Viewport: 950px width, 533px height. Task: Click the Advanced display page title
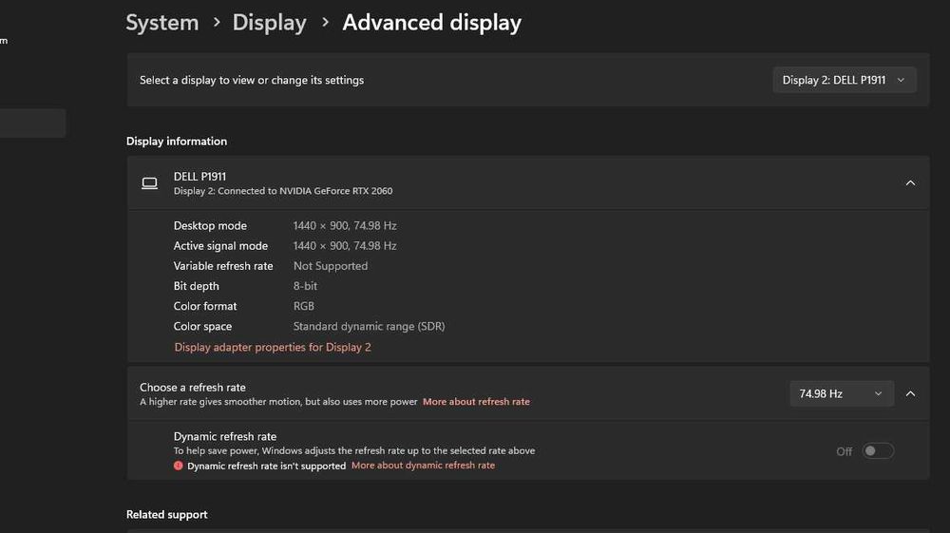point(431,23)
